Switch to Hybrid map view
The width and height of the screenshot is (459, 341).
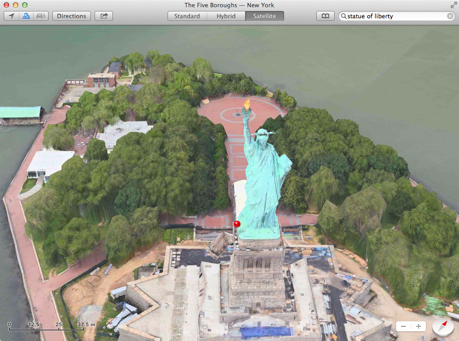226,16
